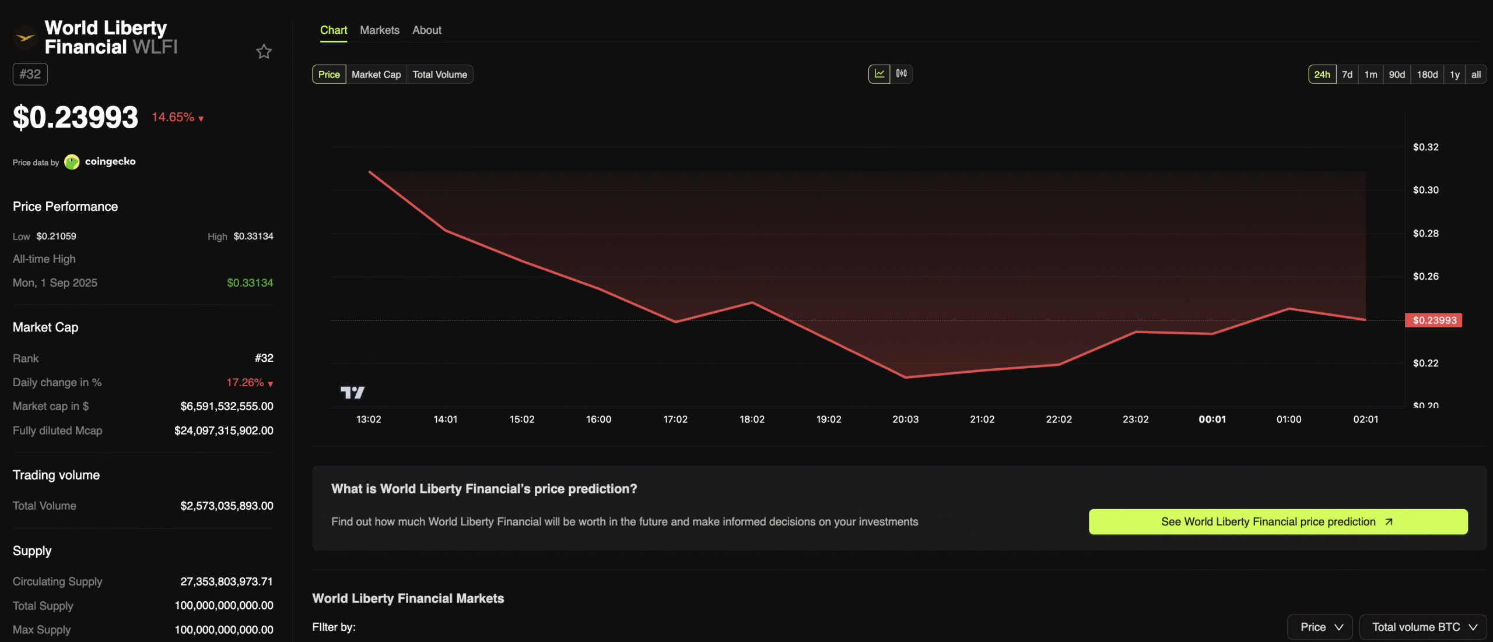Viewport: 1493px width, 642px height.
Task: Switch to candlestick chart view icon
Action: pyautogui.click(x=901, y=74)
